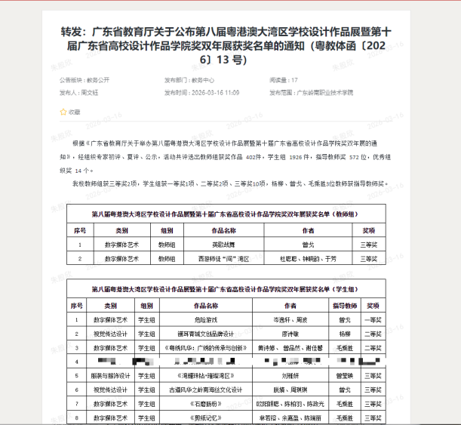This screenshot has width=461, height=425.
Task: Click the student group table title row
Action: click(x=226, y=289)
